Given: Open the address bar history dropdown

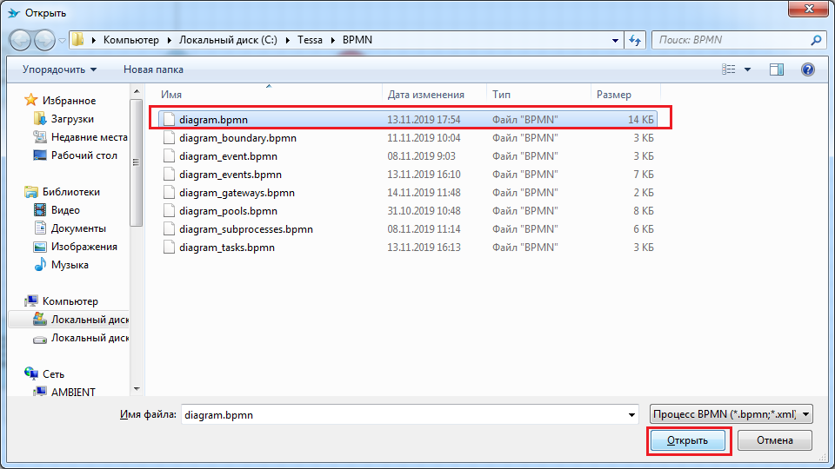Looking at the screenshot, I should 614,40.
